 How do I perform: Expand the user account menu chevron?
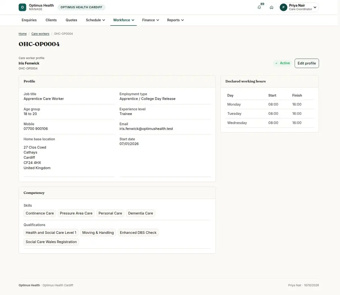coord(315,7)
